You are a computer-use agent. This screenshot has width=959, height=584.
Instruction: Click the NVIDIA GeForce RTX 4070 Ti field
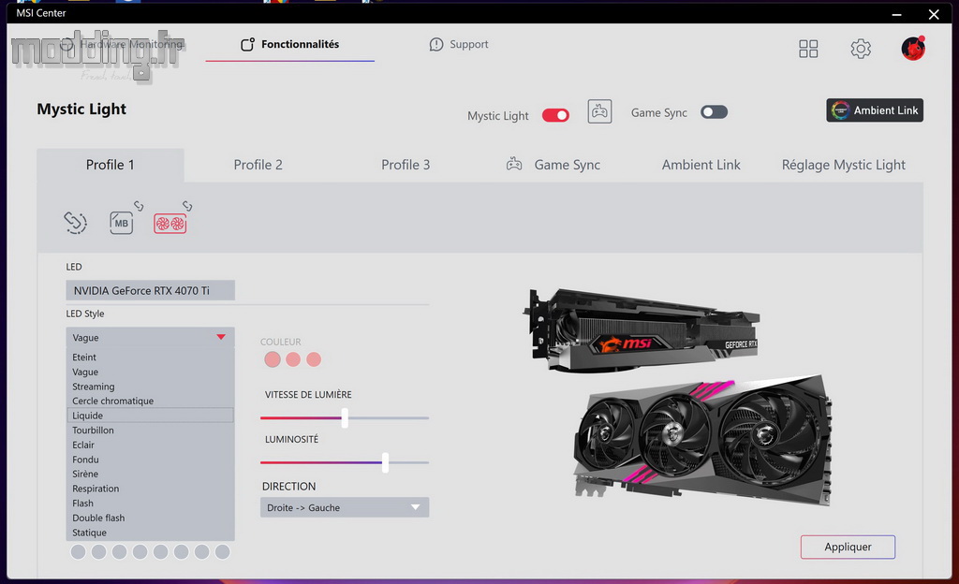click(x=151, y=291)
